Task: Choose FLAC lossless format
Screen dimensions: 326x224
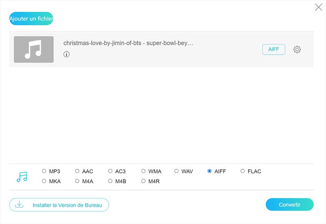Action: (x=242, y=171)
